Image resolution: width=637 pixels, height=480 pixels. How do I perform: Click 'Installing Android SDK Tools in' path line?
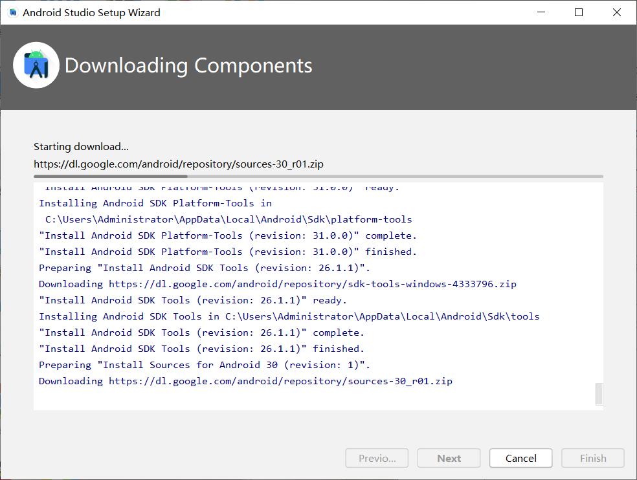tap(289, 316)
